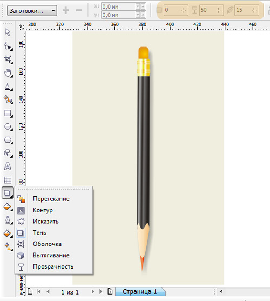Image resolution: width=270 pixels, height=301 pixels.
Task: Select the Eyedropper paint bucket tool
Action: 8,206
